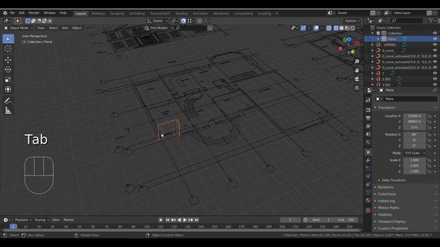Viewport: 440px width, 247px height.
Task: Open the Object Data properties tab
Action: point(368,192)
